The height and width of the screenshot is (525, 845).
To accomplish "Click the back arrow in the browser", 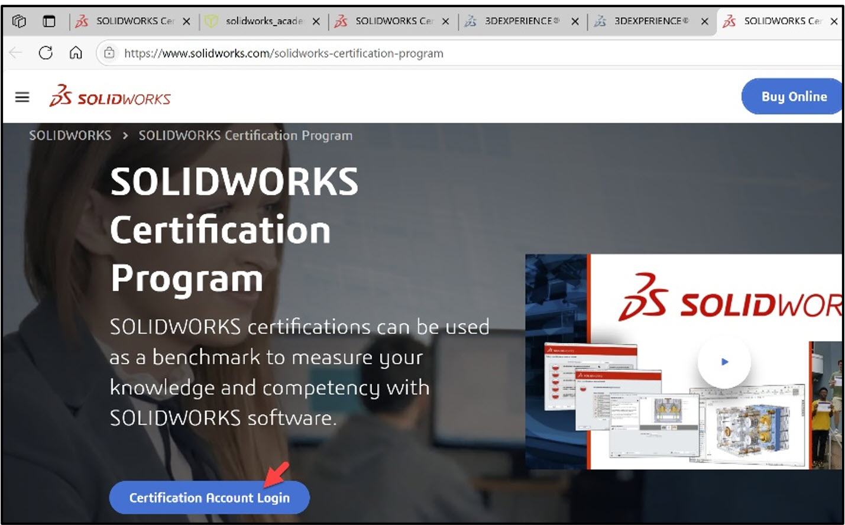I will [x=16, y=53].
